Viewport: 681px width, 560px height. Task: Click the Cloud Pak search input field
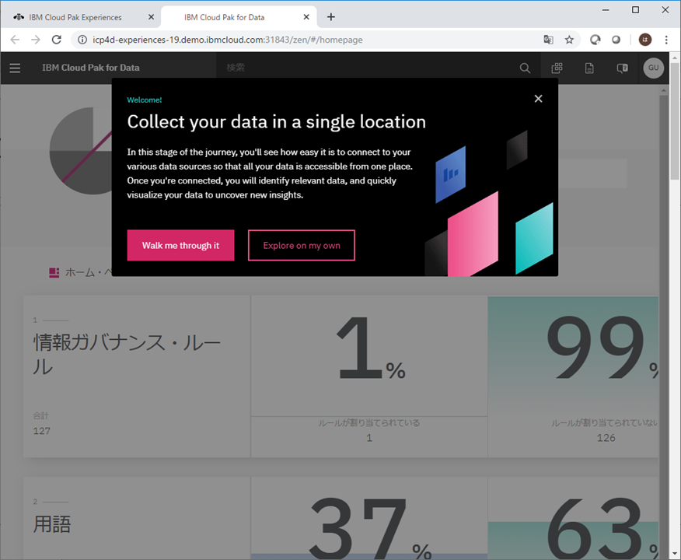365,68
